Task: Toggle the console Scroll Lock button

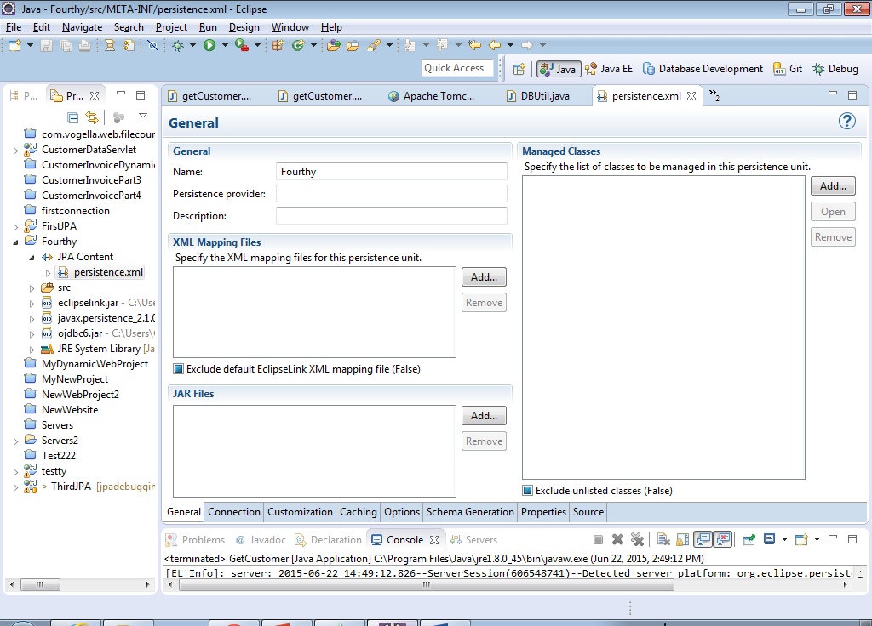Action: point(682,539)
